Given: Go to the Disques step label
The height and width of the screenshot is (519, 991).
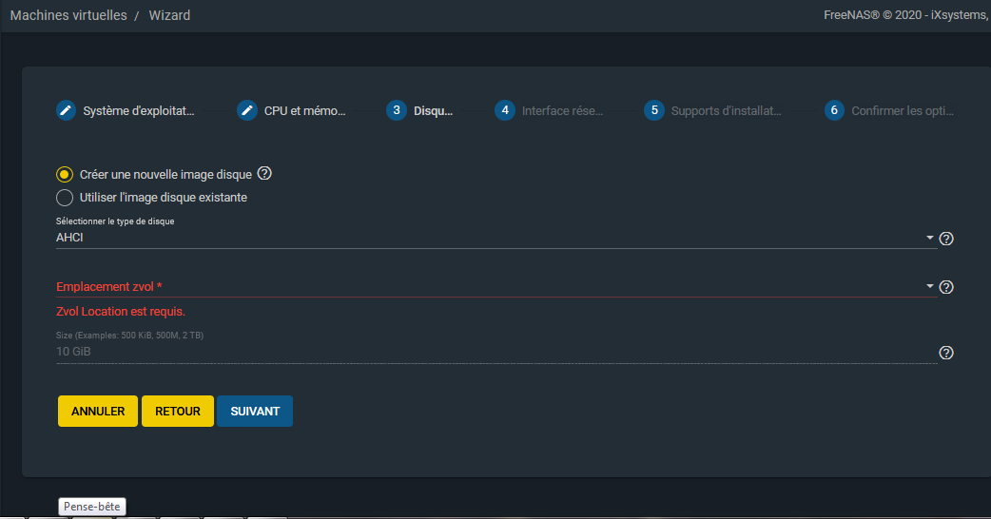Looking at the screenshot, I should coord(433,111).
